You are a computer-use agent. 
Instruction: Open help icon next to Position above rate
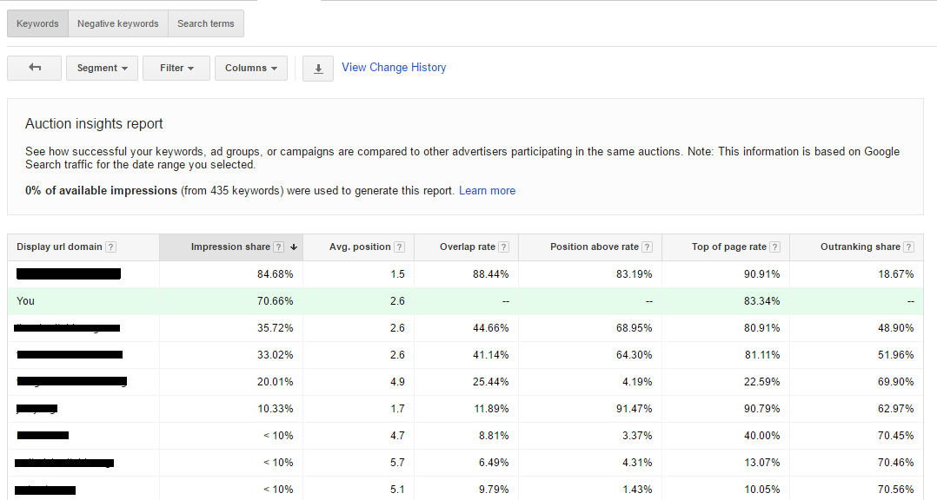[x=648, y=247]
